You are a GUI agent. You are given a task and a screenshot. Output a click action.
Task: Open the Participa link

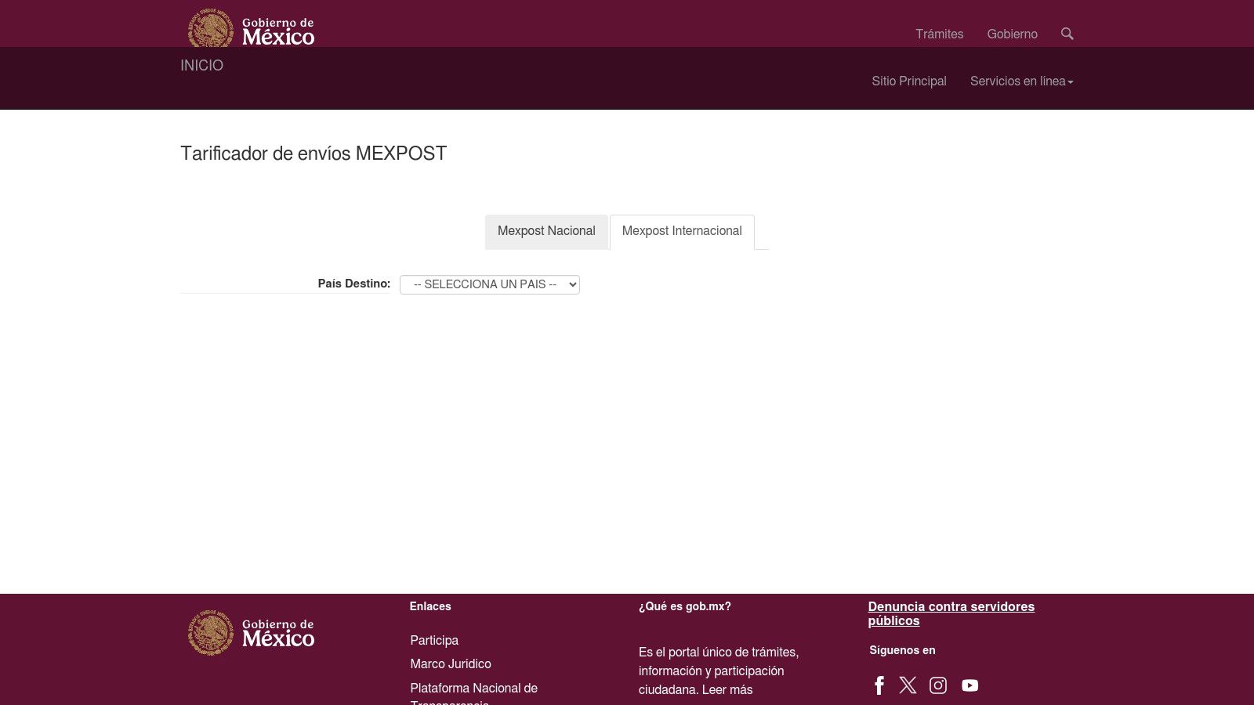click(434, 640)
